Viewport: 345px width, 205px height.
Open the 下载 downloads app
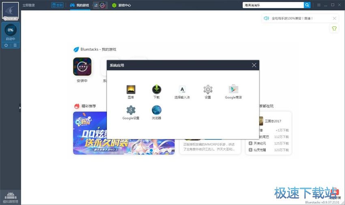tap(156, 92)
